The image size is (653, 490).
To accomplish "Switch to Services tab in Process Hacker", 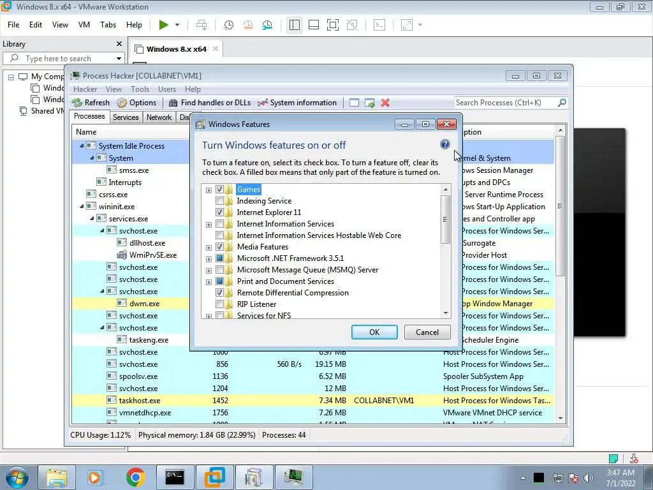I will click(126, 117).
